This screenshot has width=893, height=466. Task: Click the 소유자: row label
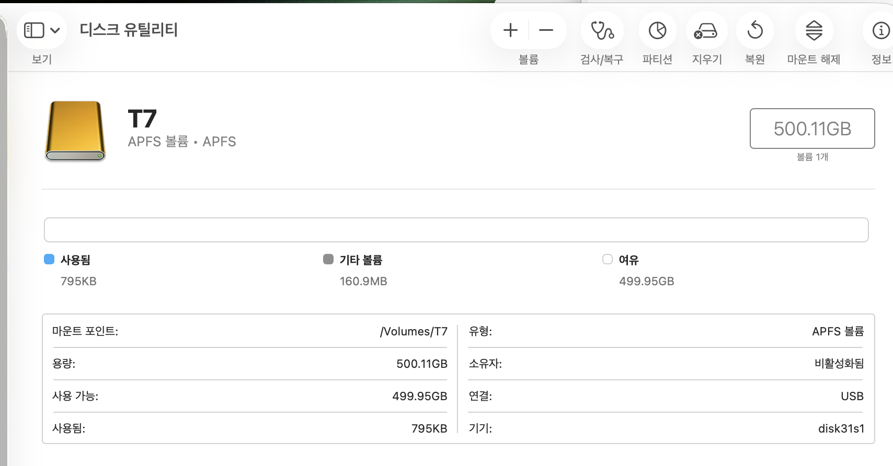485,364
